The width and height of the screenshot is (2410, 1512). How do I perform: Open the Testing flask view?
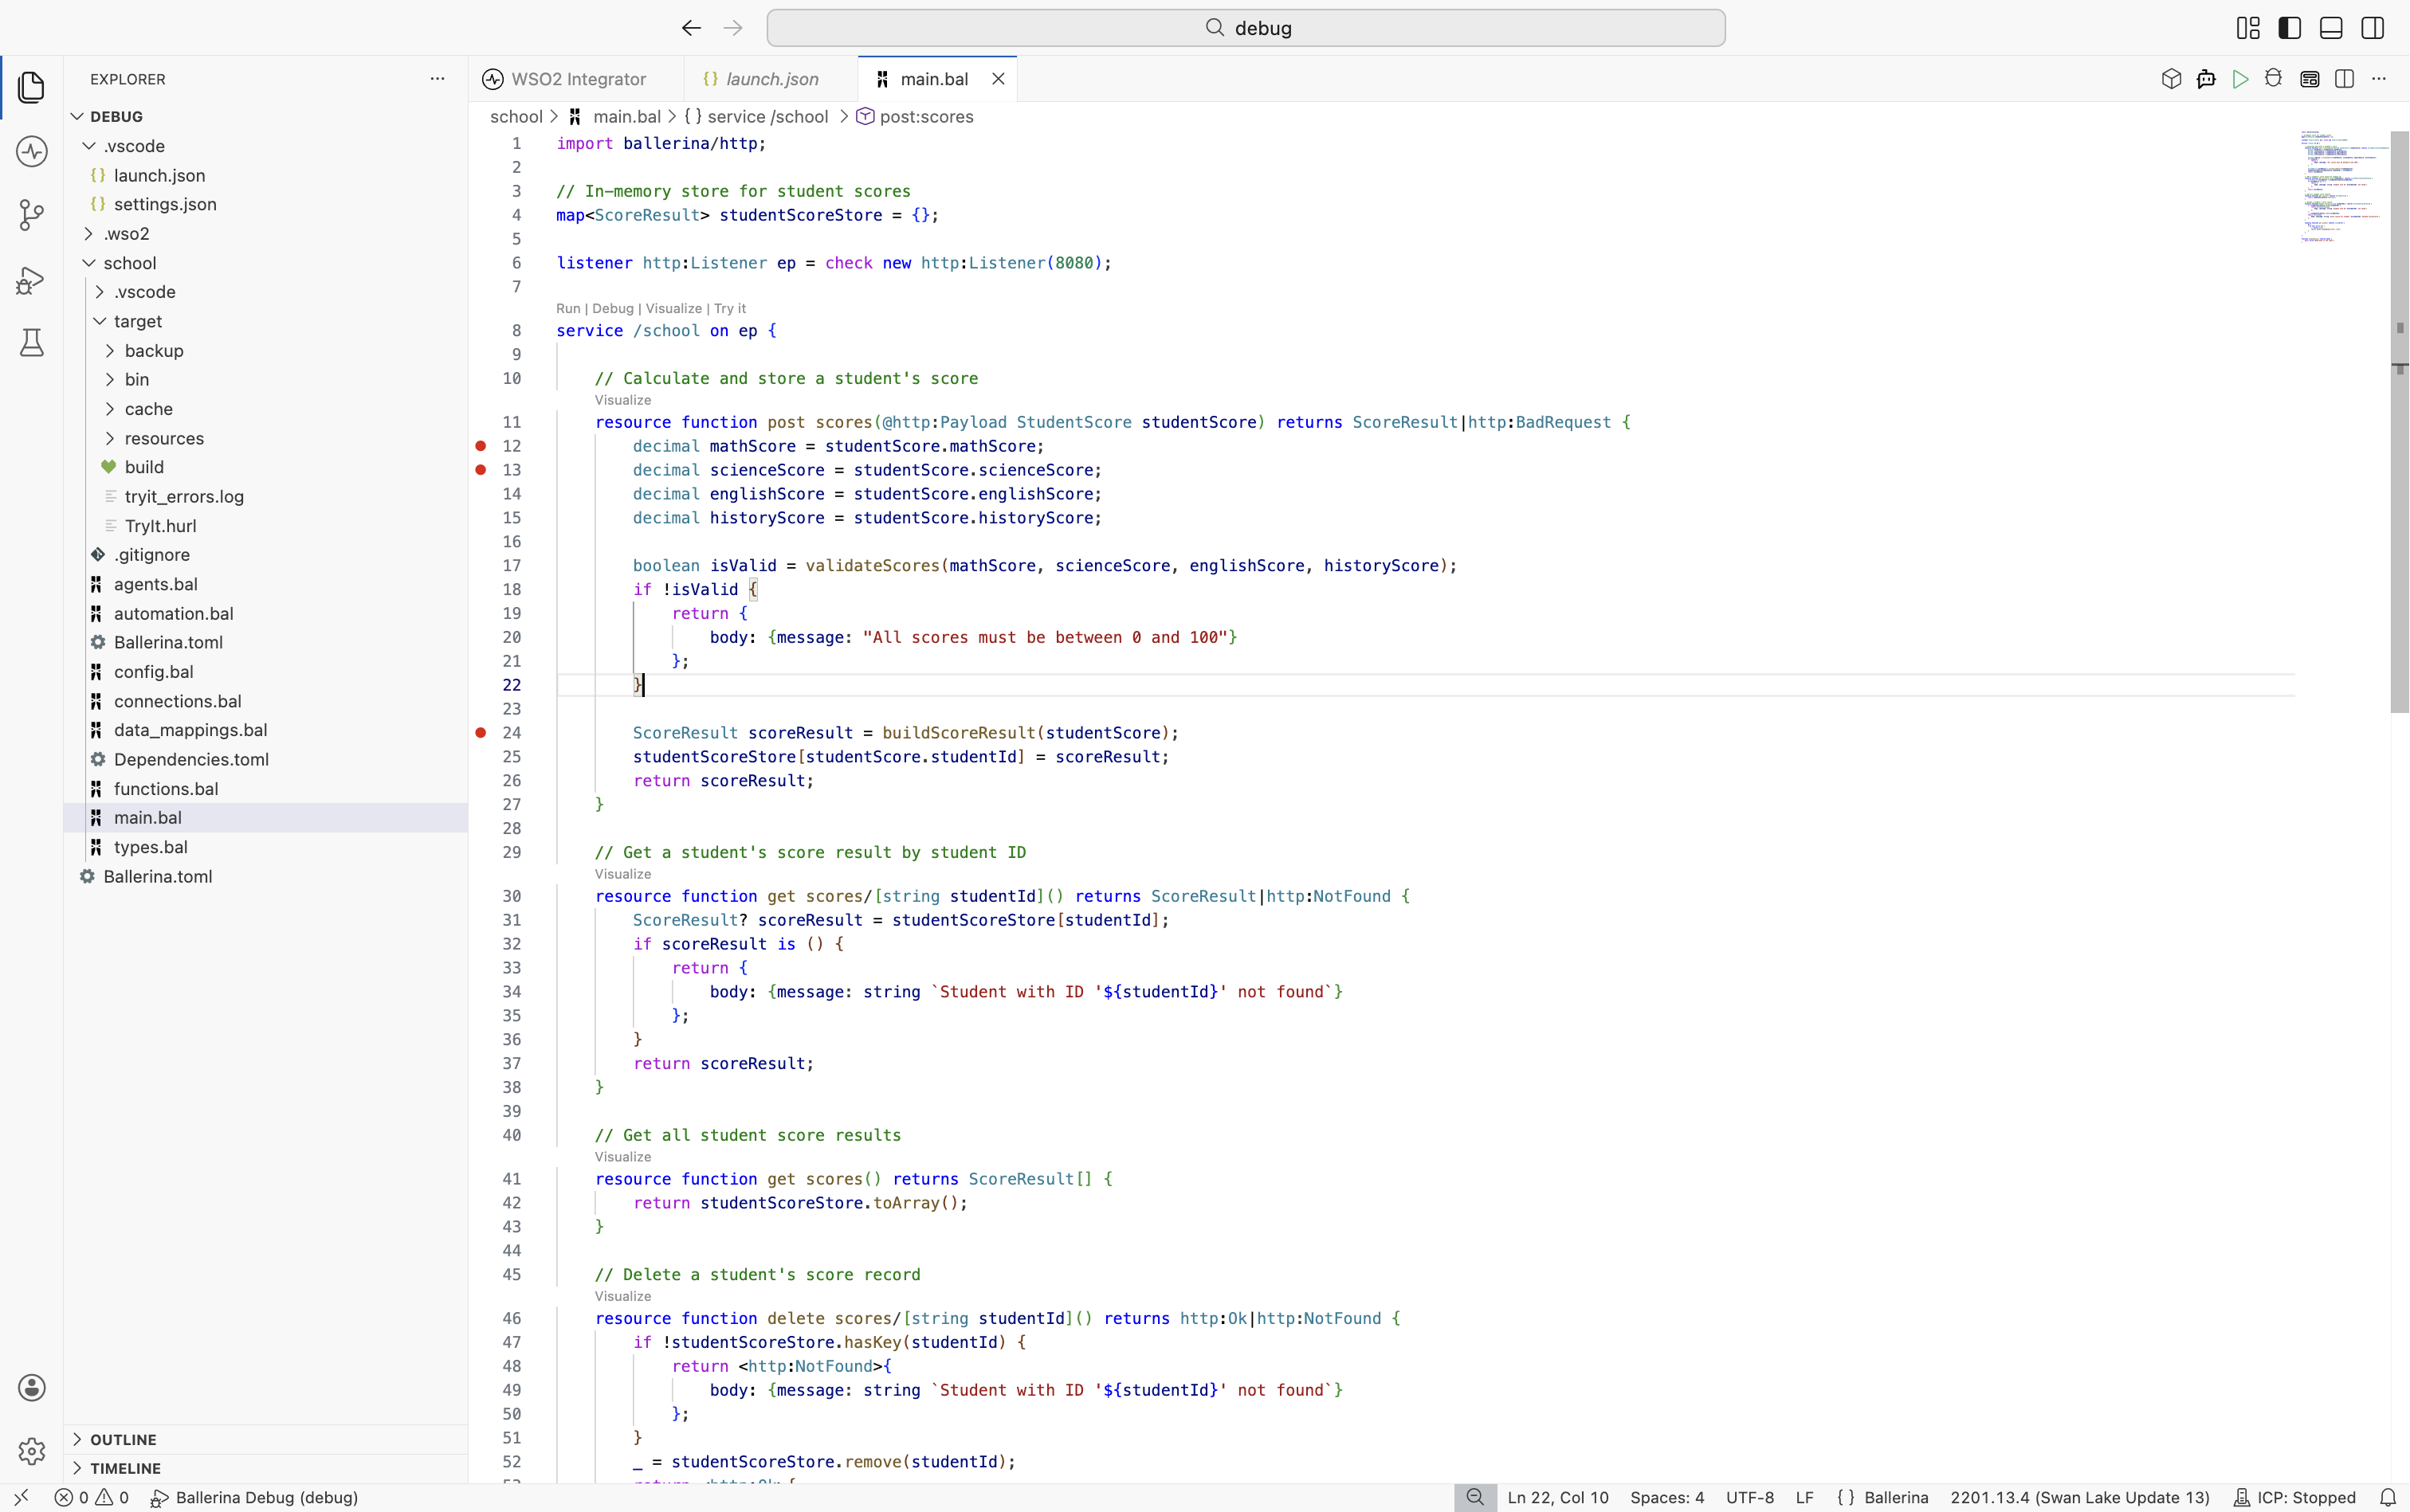pos(31,343)
